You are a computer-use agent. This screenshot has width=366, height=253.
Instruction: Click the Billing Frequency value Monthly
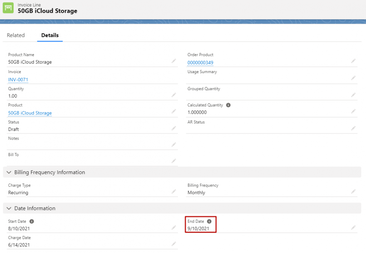[196, 193]
